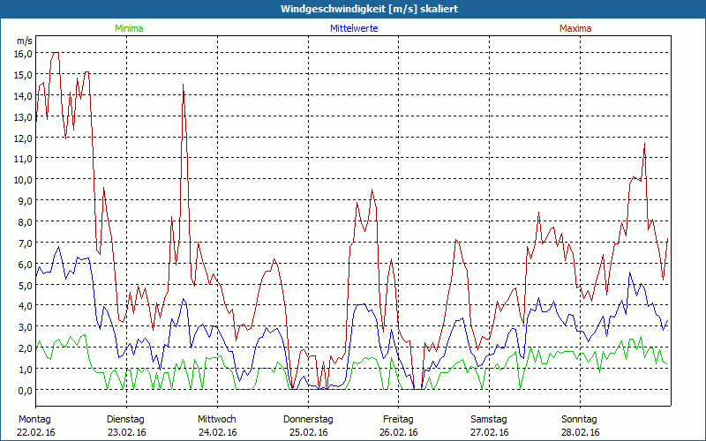The width and height of the screenshot is (706, 441).
Task: Click the 22.02.16 date label
Action: 36,432
